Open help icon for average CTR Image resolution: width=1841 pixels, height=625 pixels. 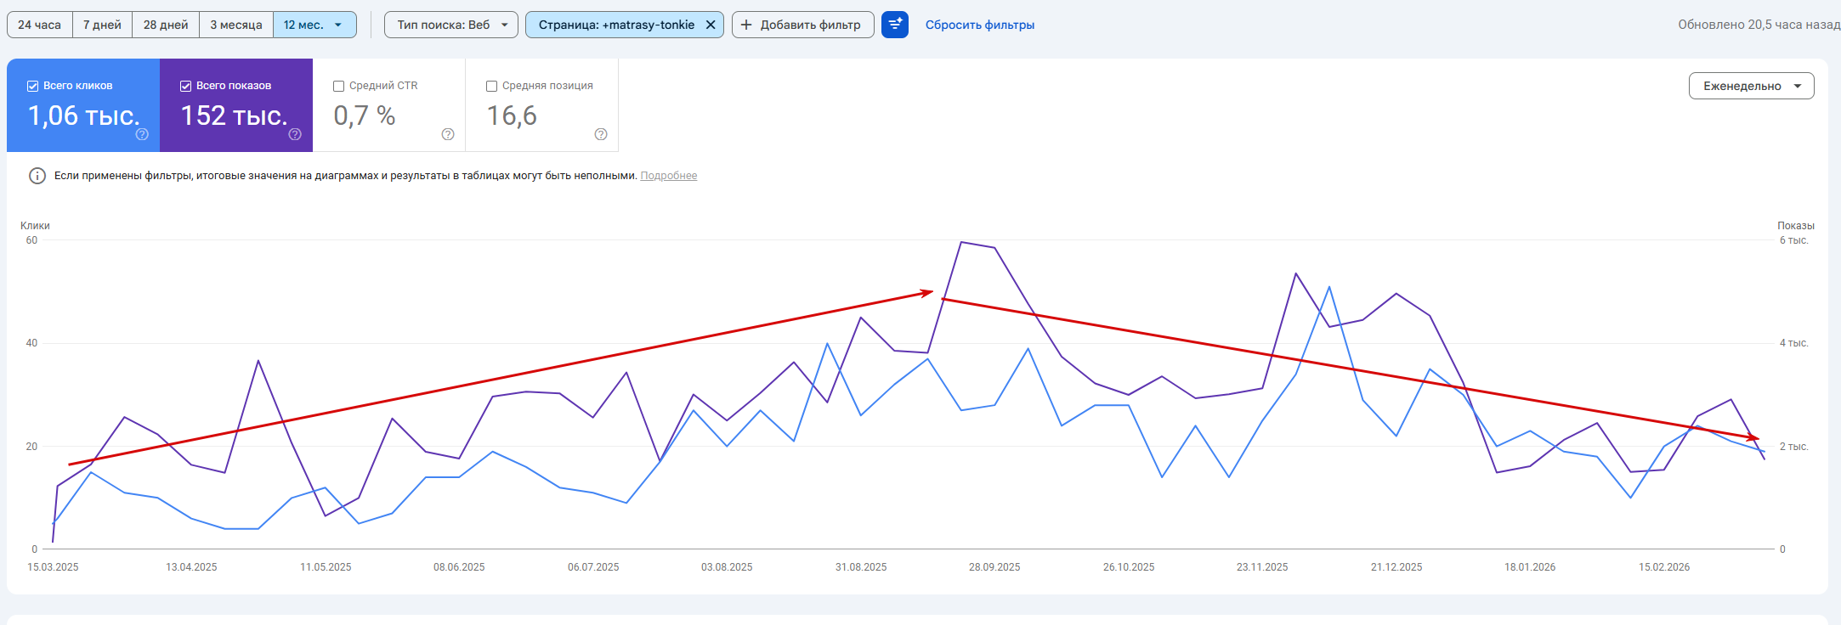tap(448, 134)
